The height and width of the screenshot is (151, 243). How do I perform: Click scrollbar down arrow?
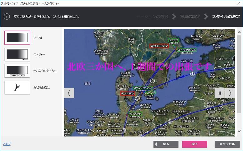point(239,131)
